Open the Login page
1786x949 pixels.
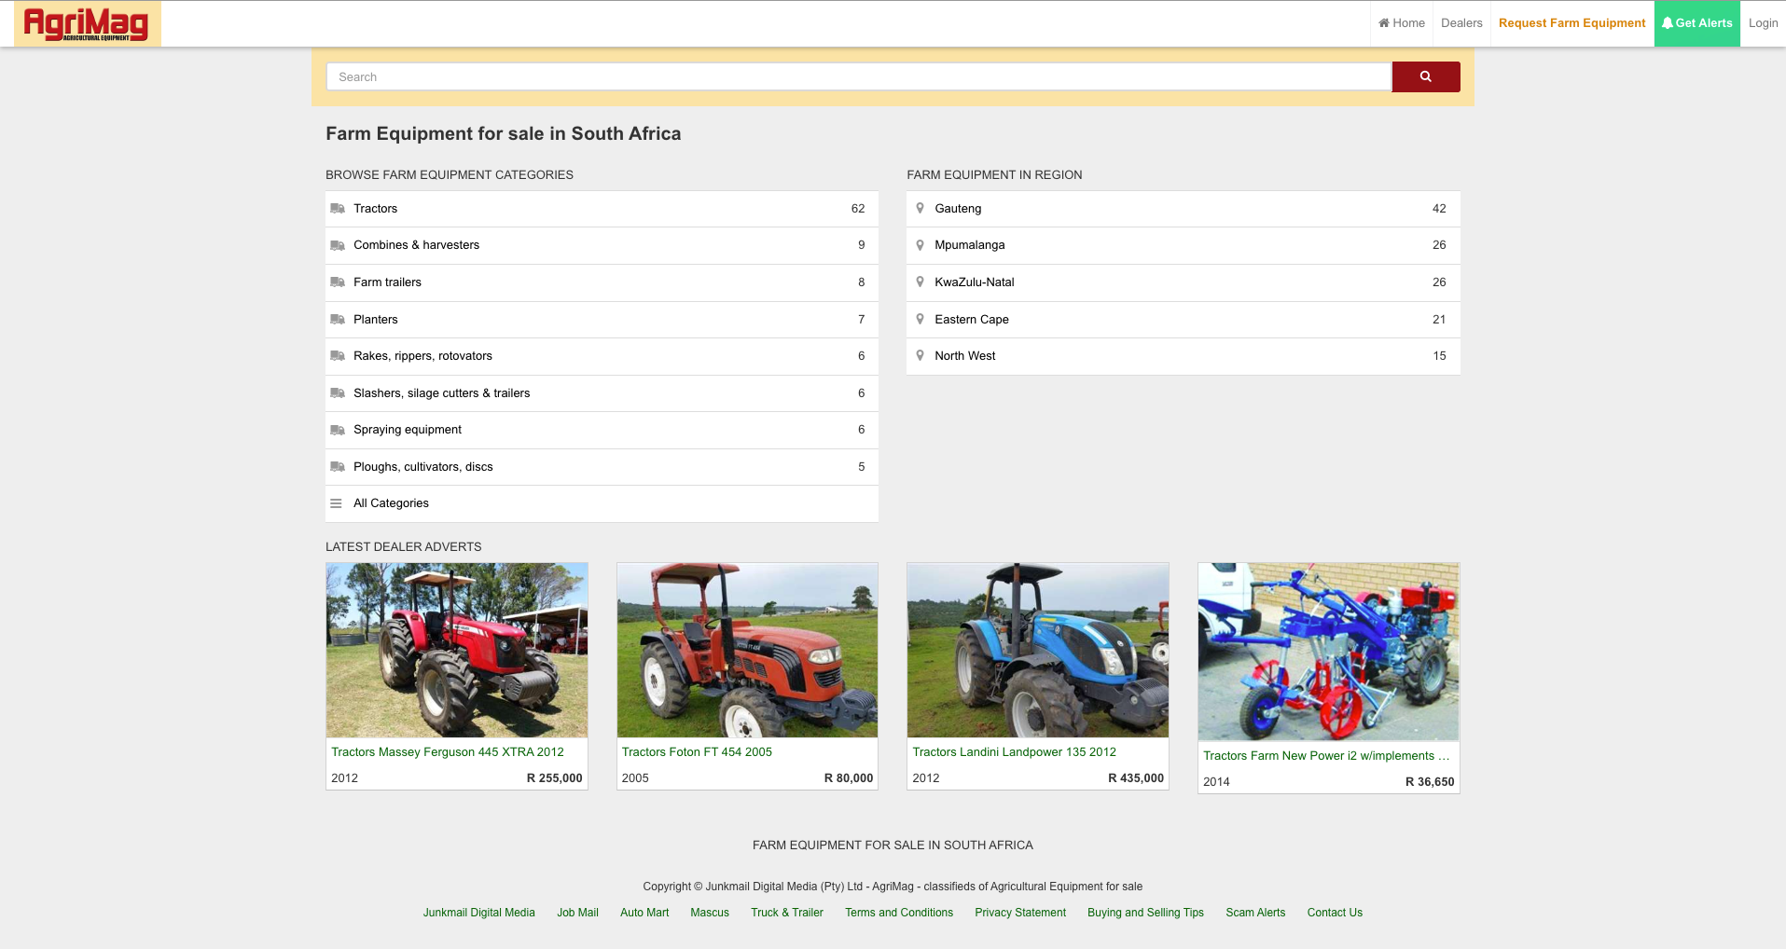point(1763,23)
